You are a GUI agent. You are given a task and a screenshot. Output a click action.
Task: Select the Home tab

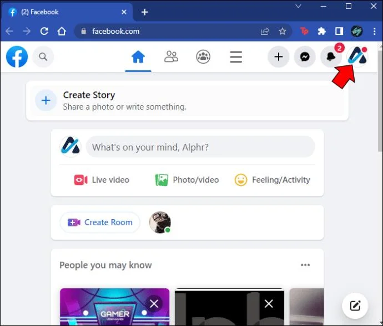[138, 57]
